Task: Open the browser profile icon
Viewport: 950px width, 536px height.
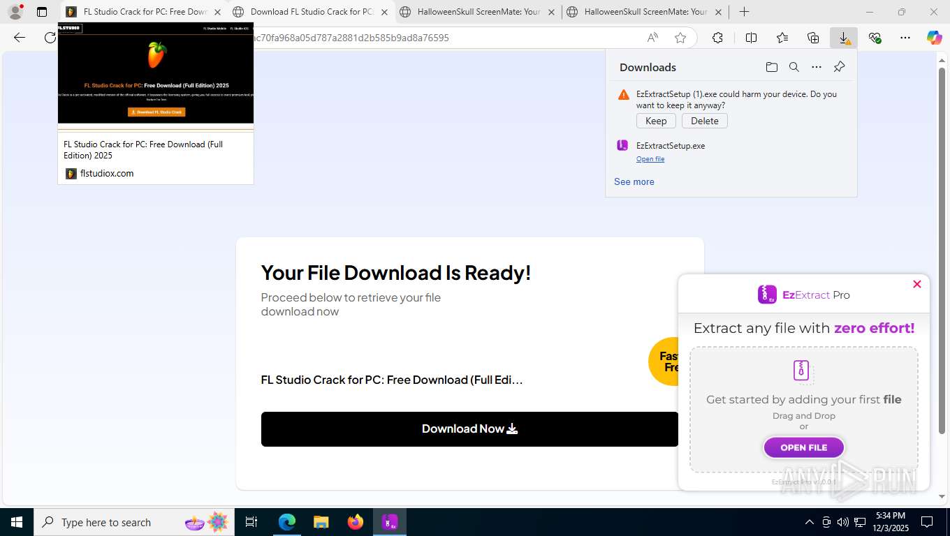Action: point(15,12)
